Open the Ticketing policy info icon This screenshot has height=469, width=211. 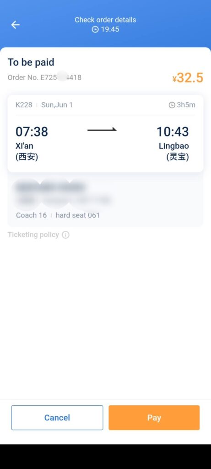click(x=66, y=235)
